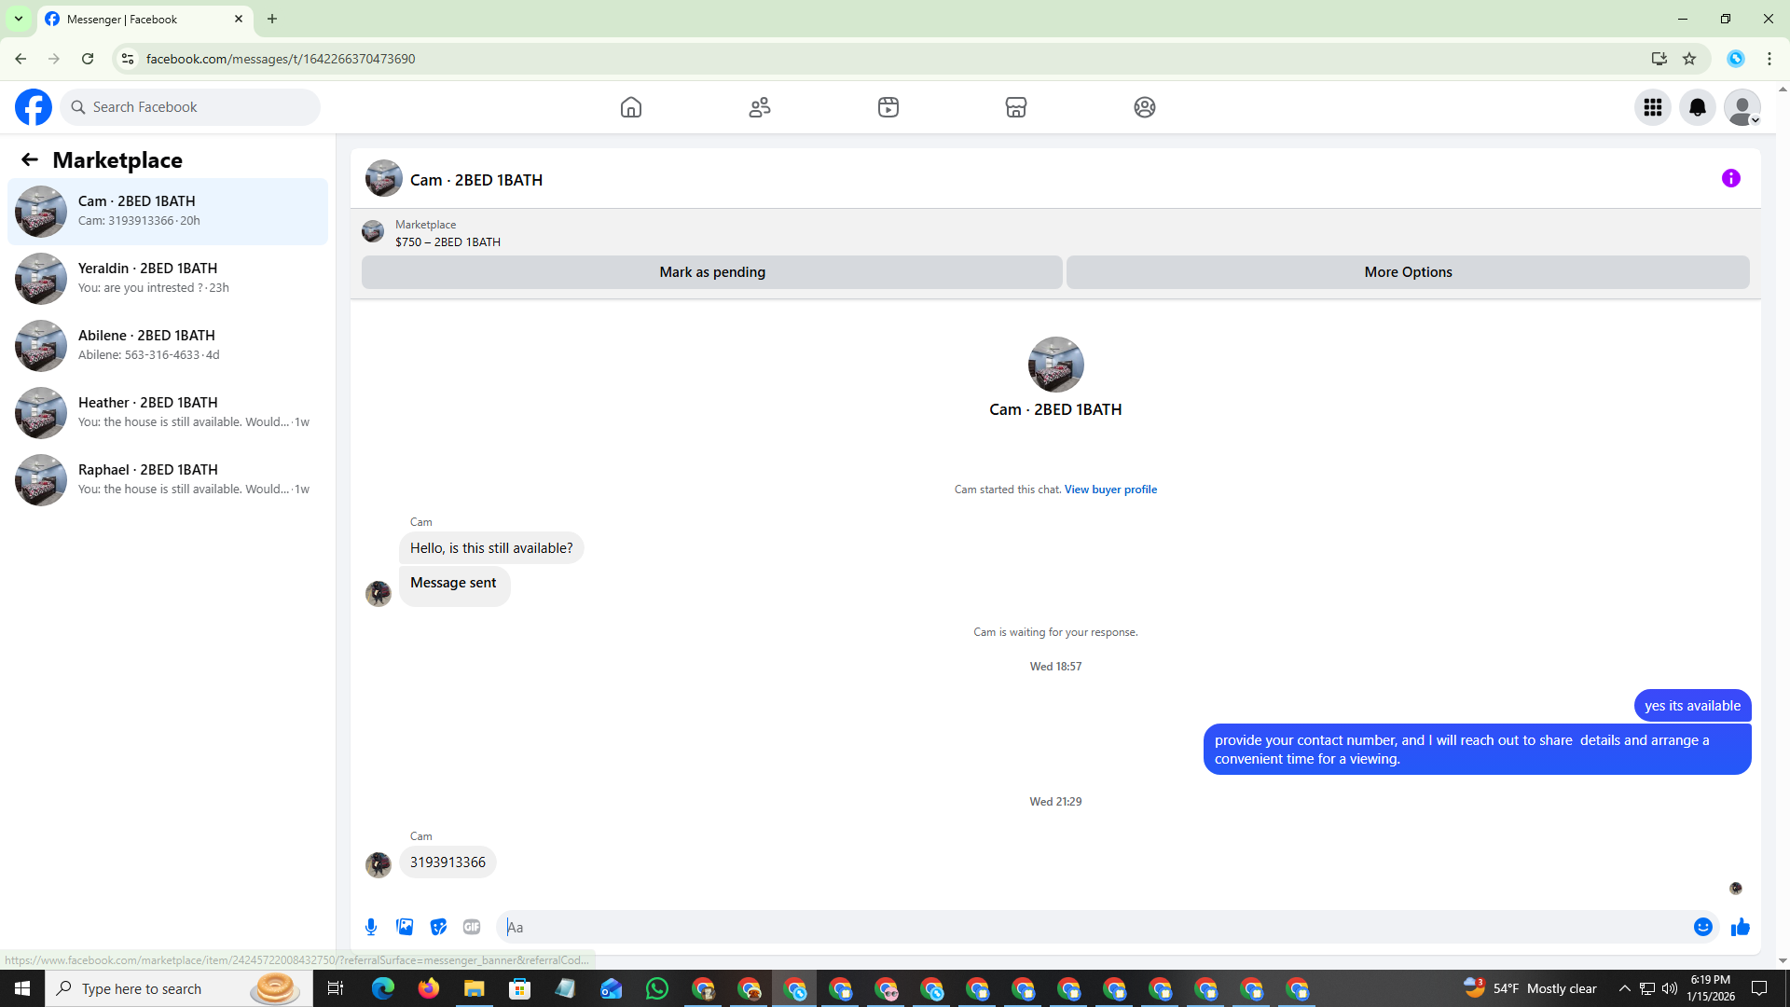Open the GIF picker
Screen dimensions: 1790x1007
[x=472, y=927]
